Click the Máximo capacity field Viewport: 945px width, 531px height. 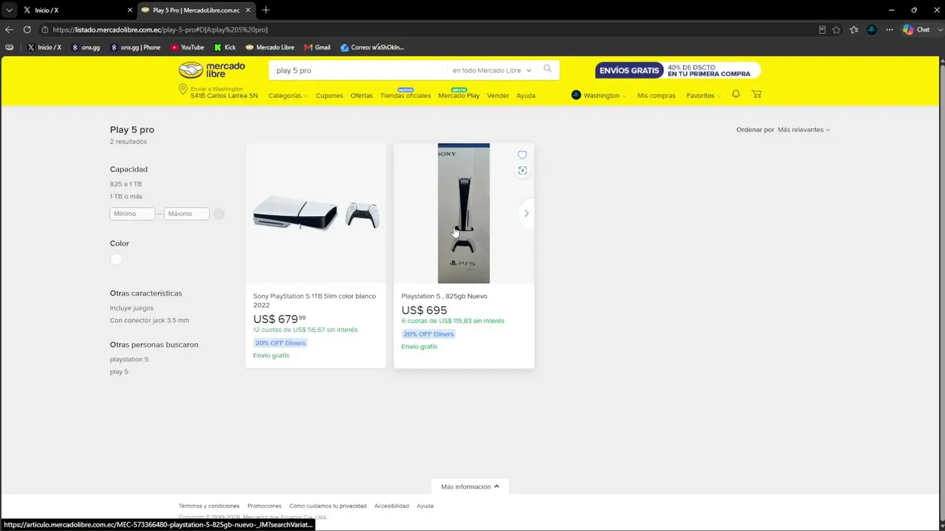click(x=187, y=214)
